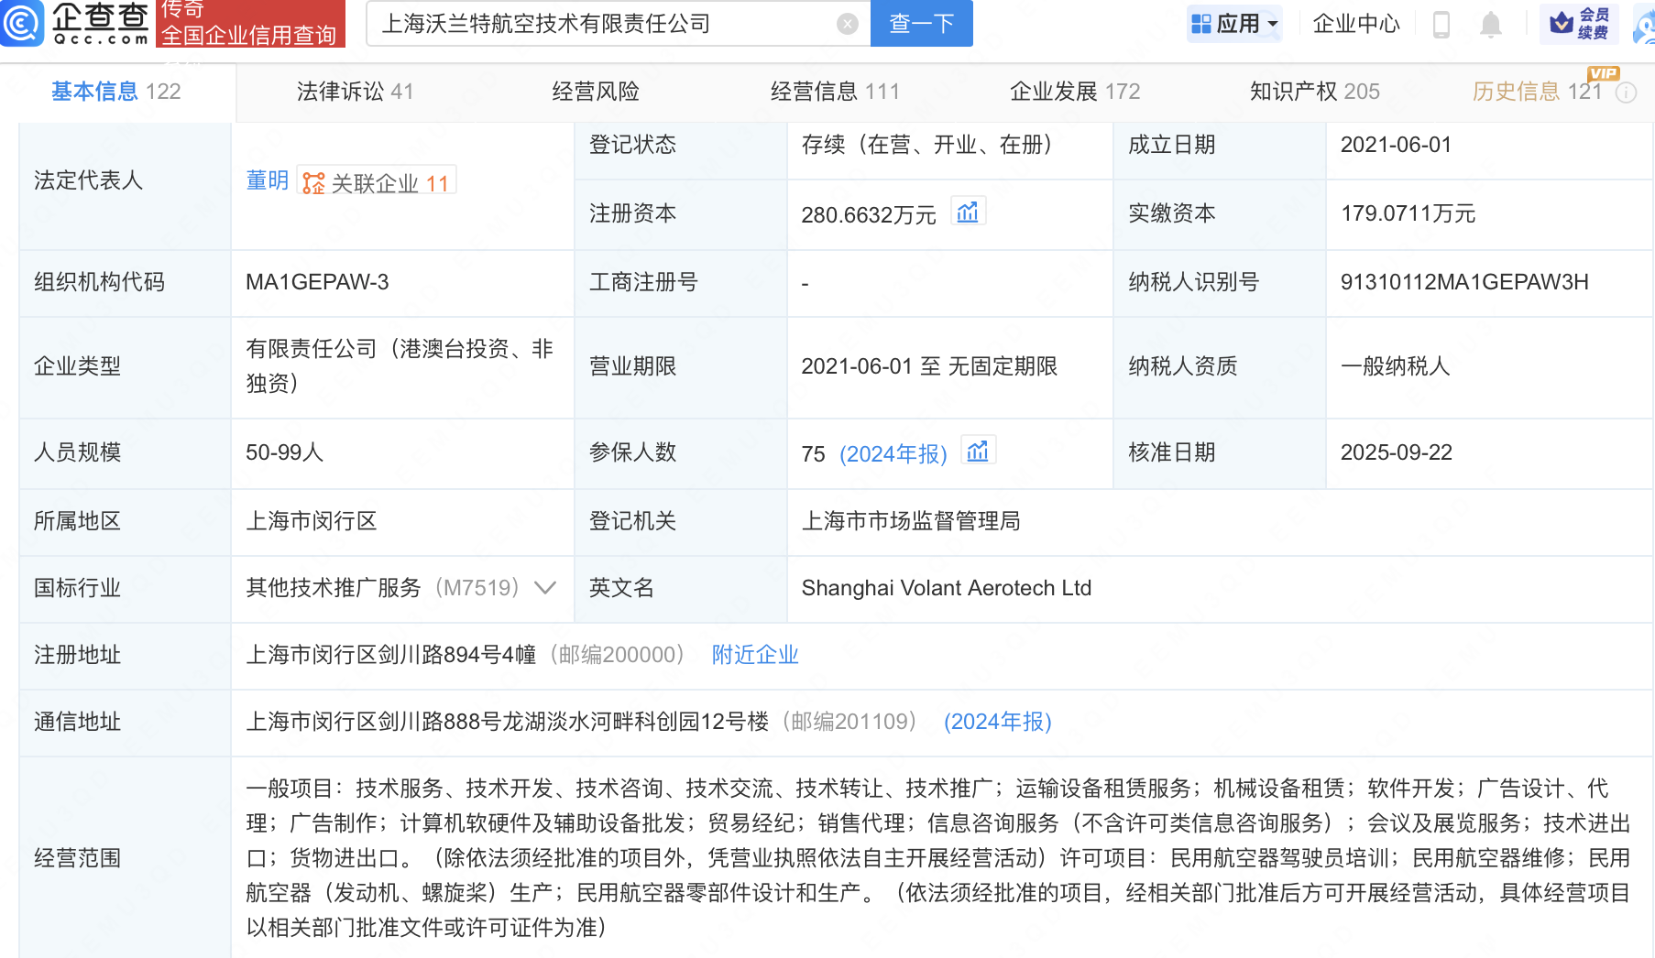Open the 知识产权 tab
1655x958 pixels.
pyautogui.click(x=1314, y=92)
